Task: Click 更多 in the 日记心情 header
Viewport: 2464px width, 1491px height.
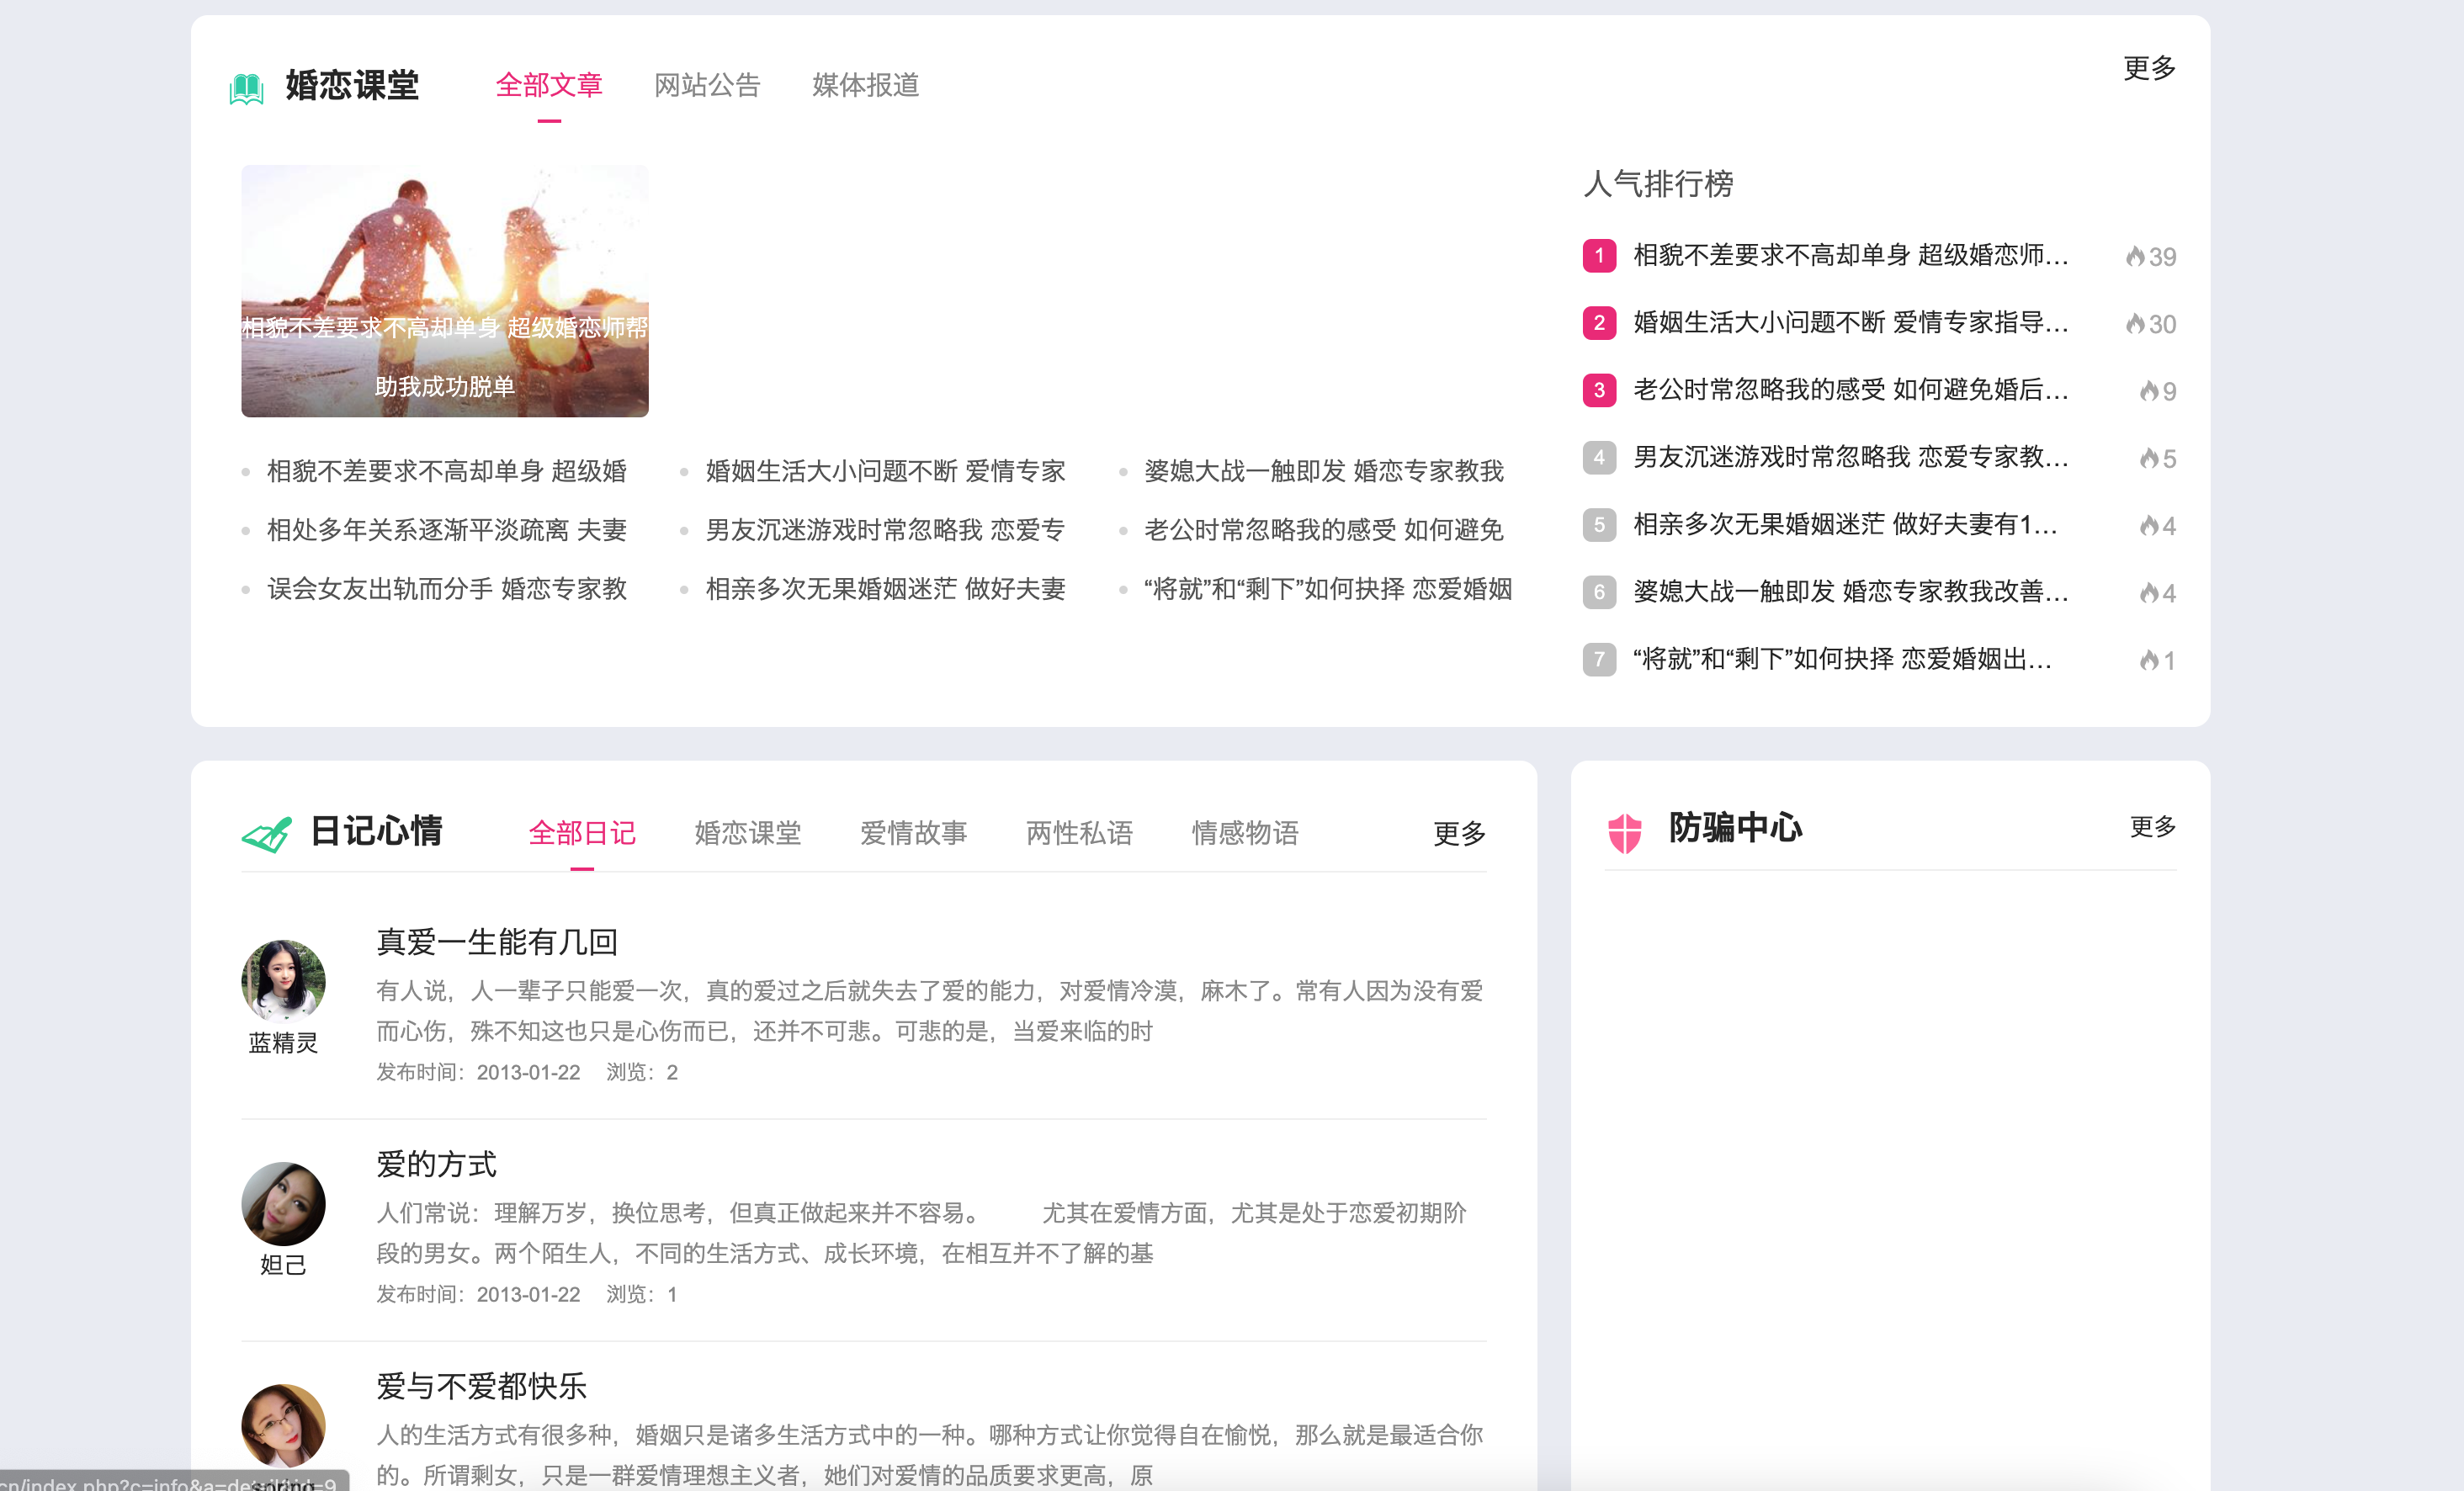Action: (x=1459, y=833)
